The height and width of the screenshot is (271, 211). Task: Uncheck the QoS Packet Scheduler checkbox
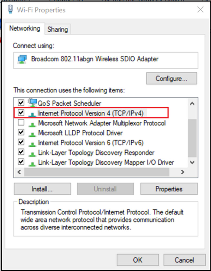[x=21, y=103]
